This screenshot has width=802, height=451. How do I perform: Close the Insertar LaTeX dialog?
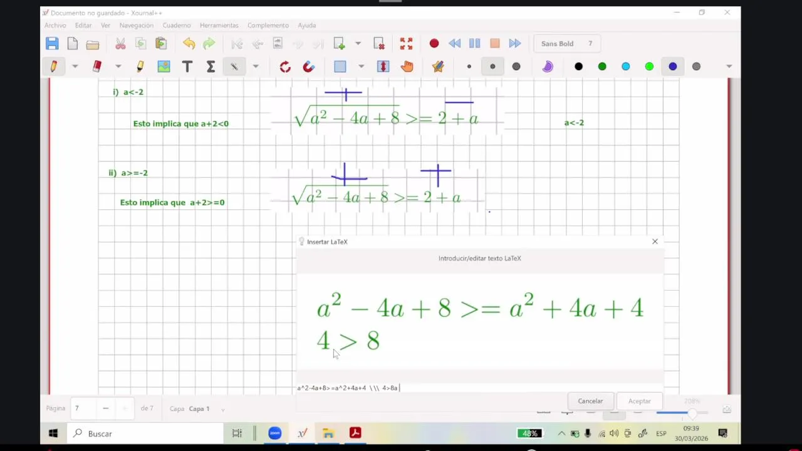pos(655,241)
